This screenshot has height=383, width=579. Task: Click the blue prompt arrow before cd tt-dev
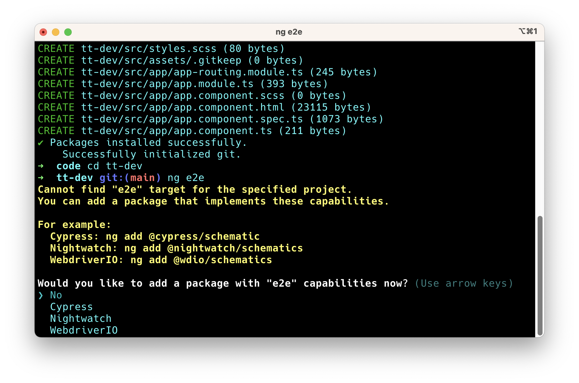(41, 166)
